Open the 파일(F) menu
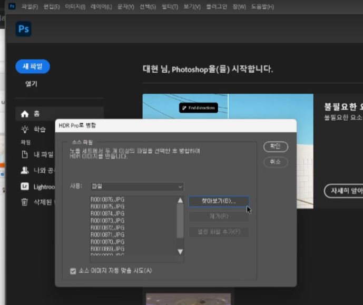 coord(30,7)
